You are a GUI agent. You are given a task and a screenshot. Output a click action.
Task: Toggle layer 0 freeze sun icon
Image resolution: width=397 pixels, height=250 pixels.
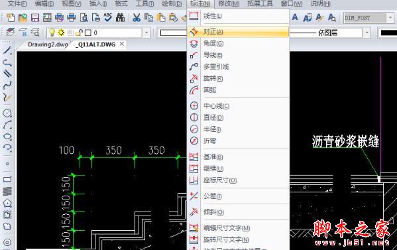click(61, 32)
